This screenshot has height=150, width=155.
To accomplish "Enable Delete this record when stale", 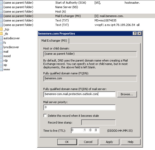I will click(x=45, y=116).
